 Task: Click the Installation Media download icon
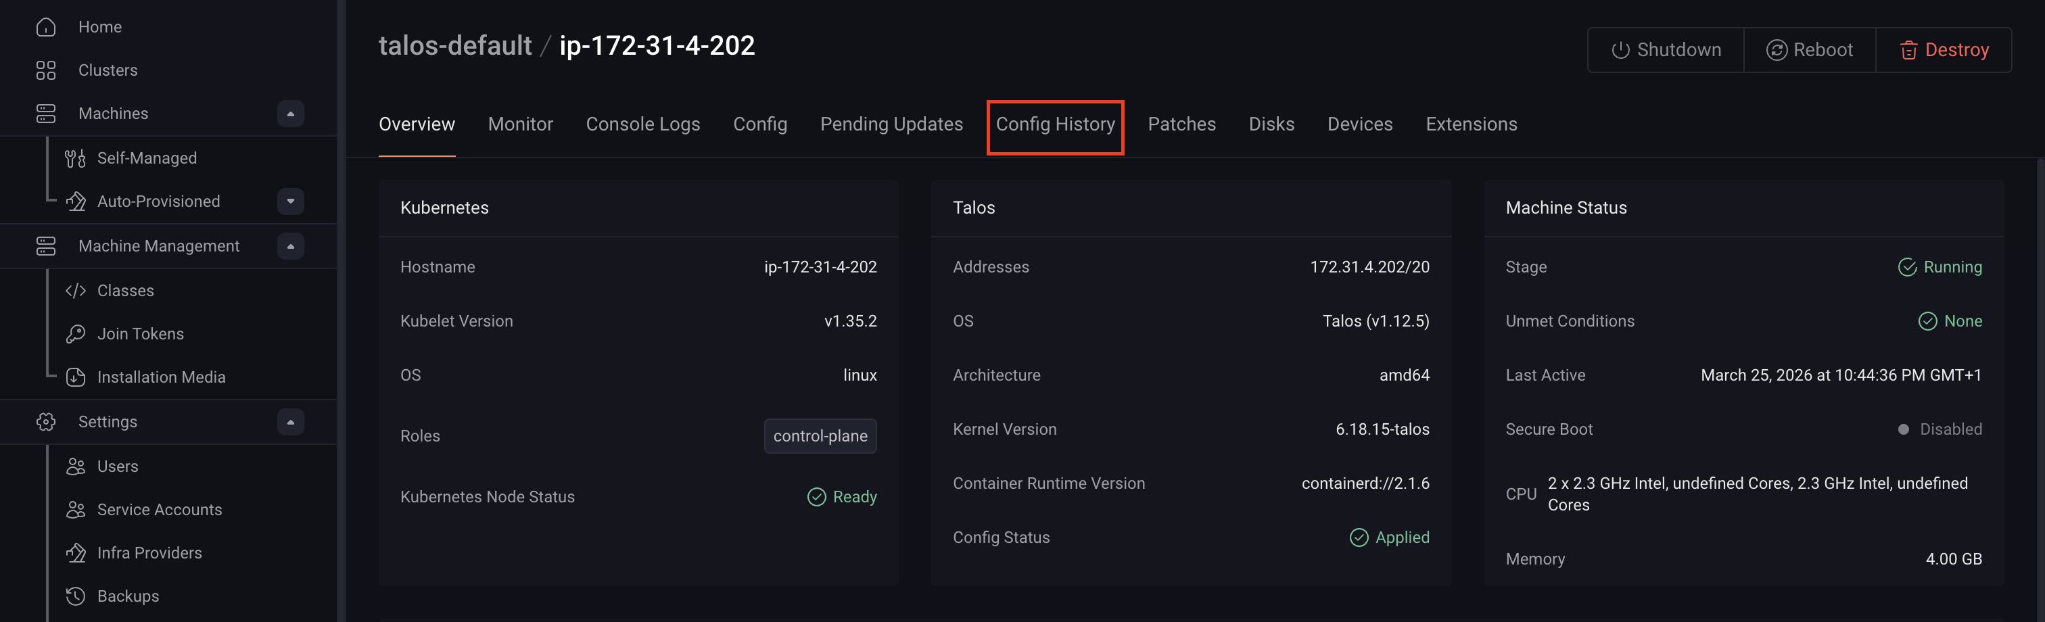76,378
